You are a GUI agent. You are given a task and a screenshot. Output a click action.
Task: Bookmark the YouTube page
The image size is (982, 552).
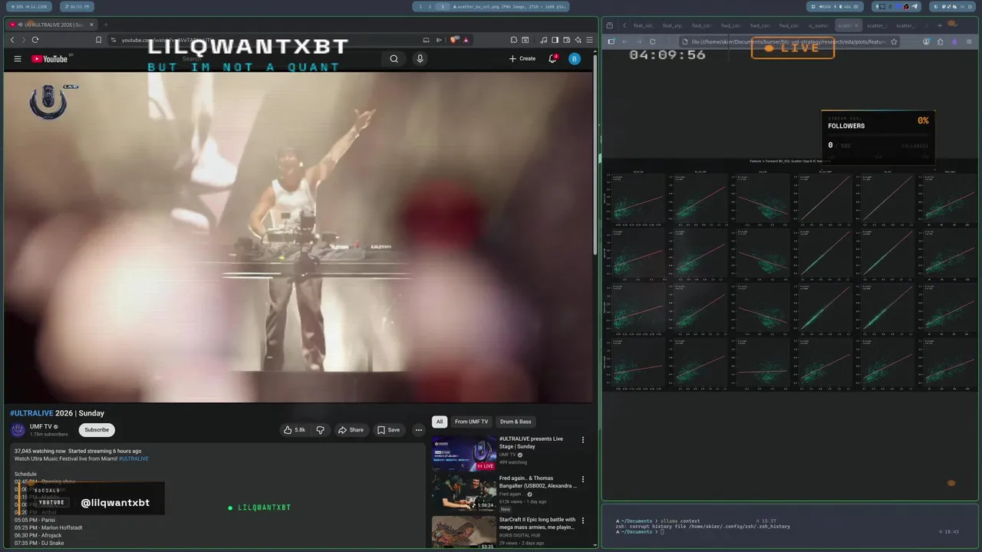(x=98, y=40)
